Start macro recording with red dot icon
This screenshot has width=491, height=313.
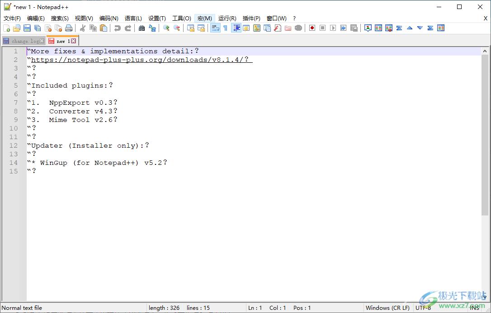click(312, 28)
